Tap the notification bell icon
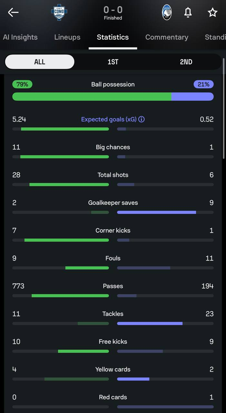 [x=188, y=13]
